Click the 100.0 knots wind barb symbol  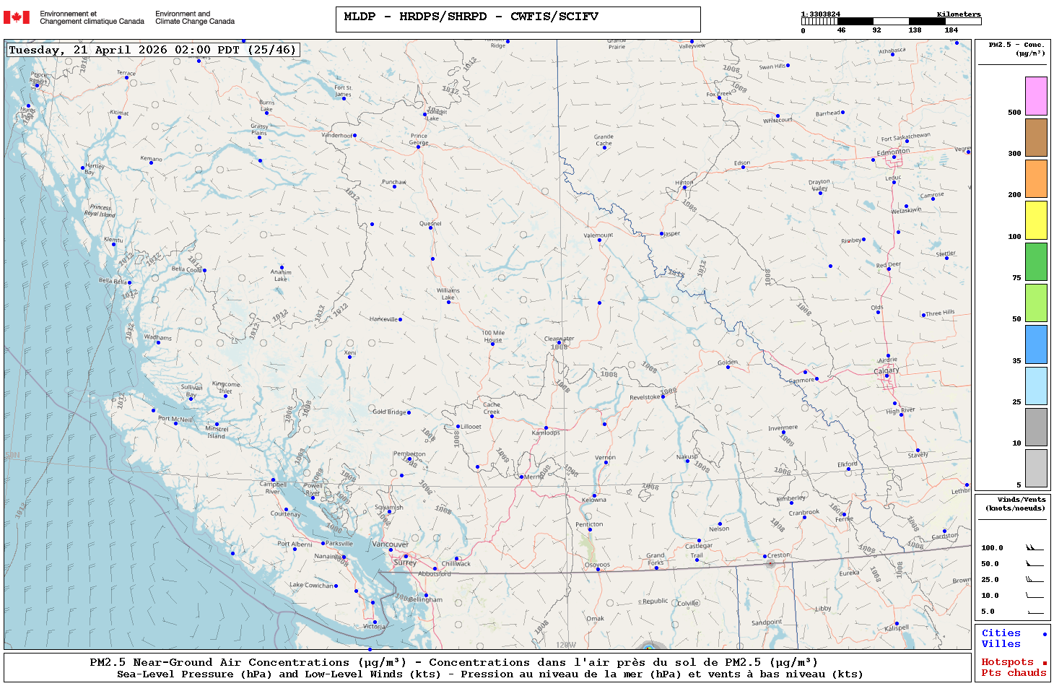[x=1034, y=548]
